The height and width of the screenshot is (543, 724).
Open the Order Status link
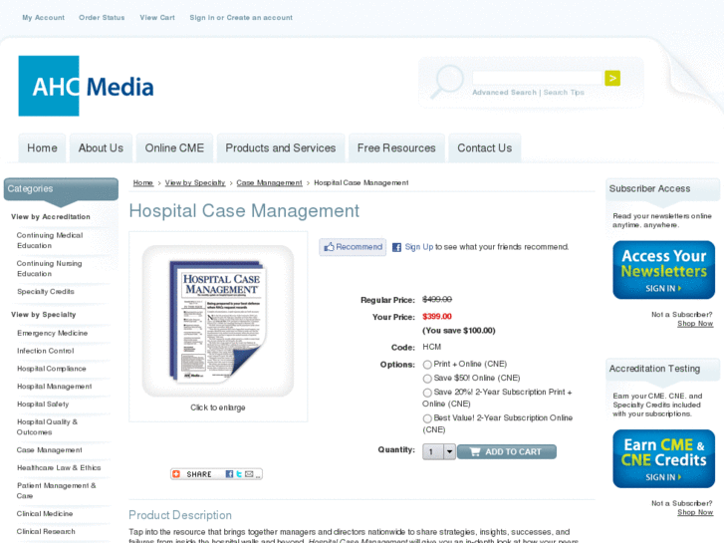[x=102, y=18]
